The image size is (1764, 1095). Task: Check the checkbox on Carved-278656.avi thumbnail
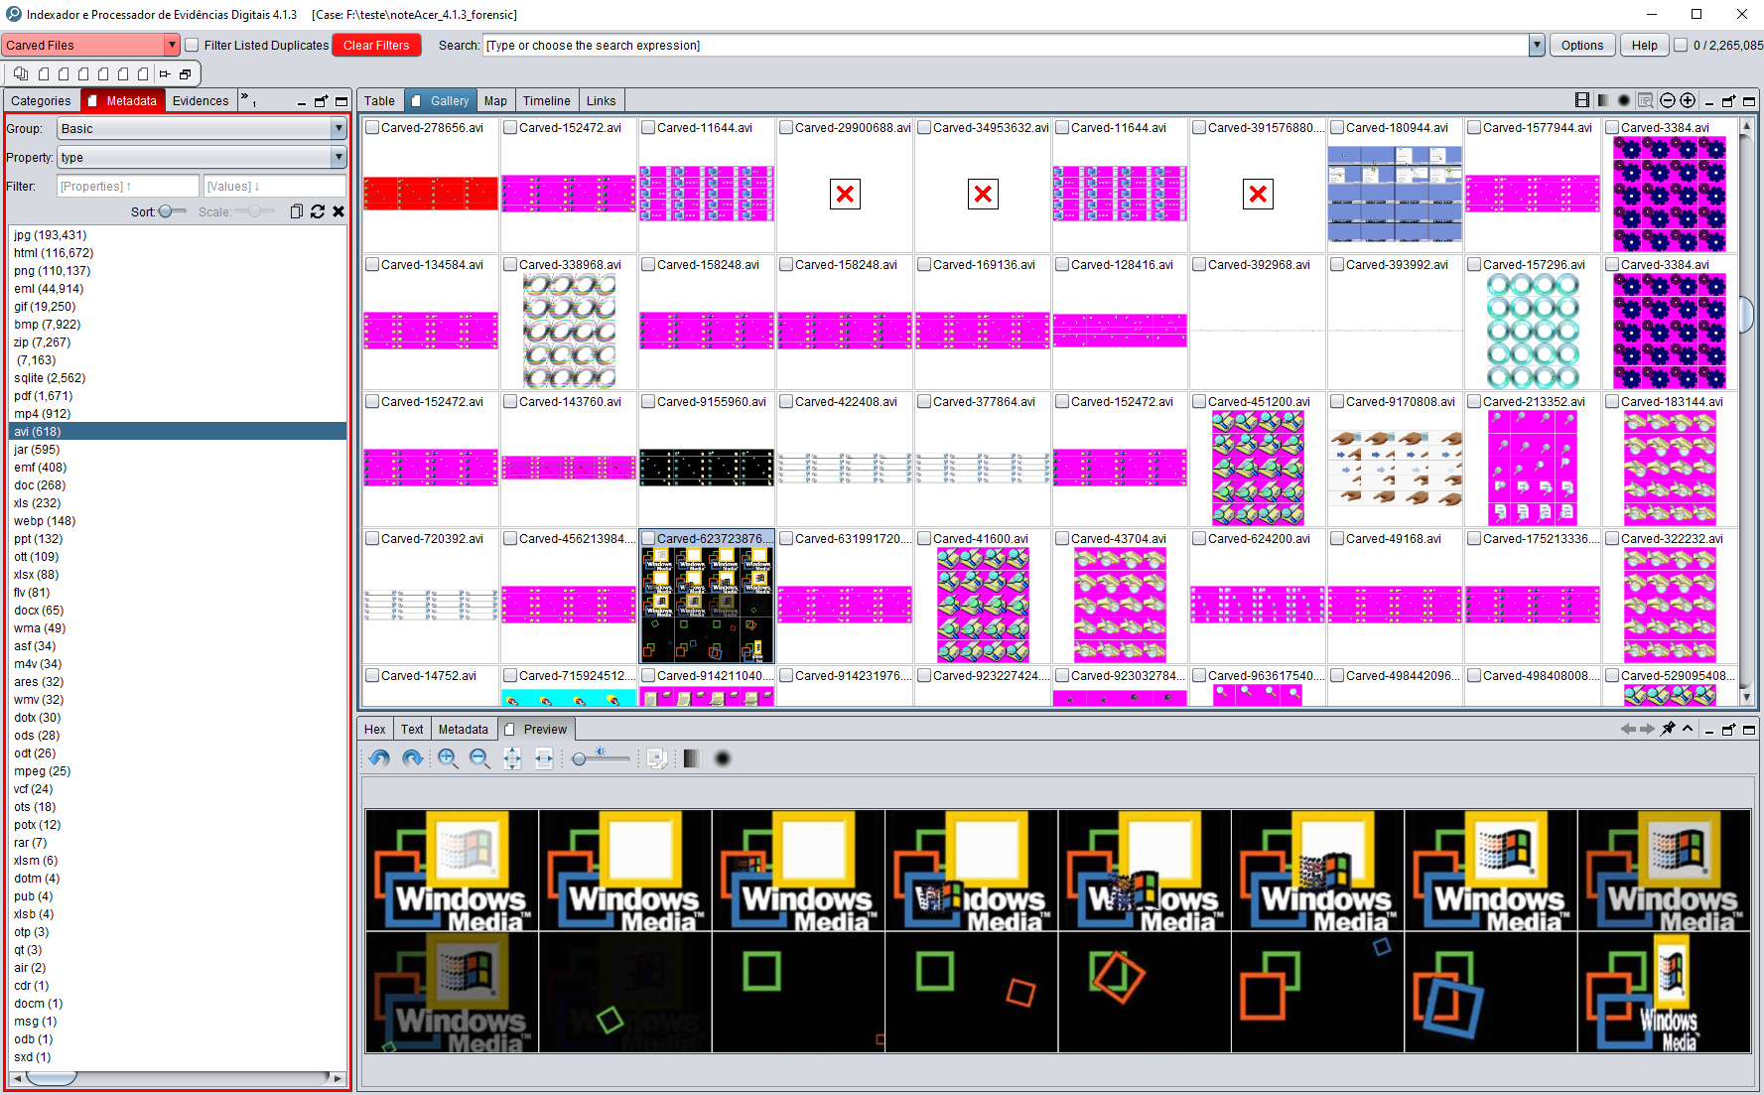(372, 127)
